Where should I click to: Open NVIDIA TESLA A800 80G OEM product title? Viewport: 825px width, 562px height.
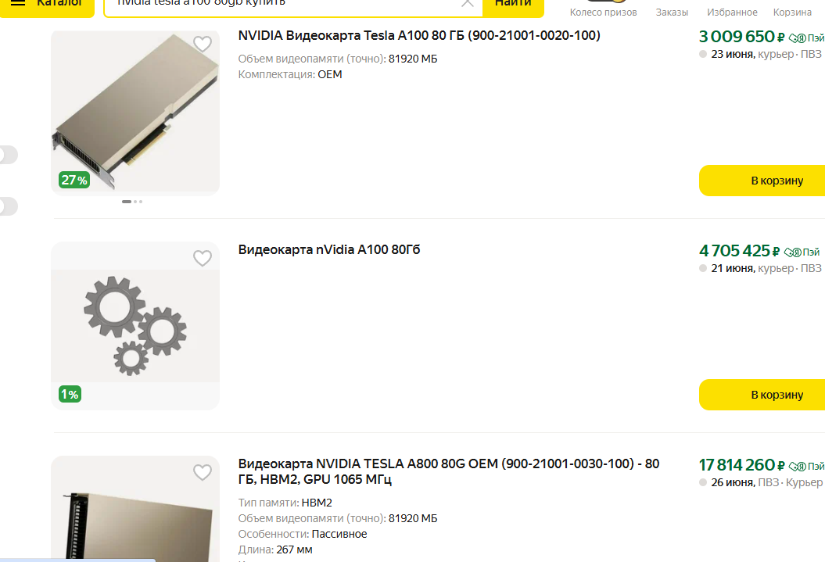tap(448, 471)
